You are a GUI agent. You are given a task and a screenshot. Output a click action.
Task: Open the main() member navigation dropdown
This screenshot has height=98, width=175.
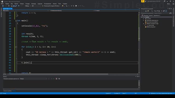coord(117,11)
